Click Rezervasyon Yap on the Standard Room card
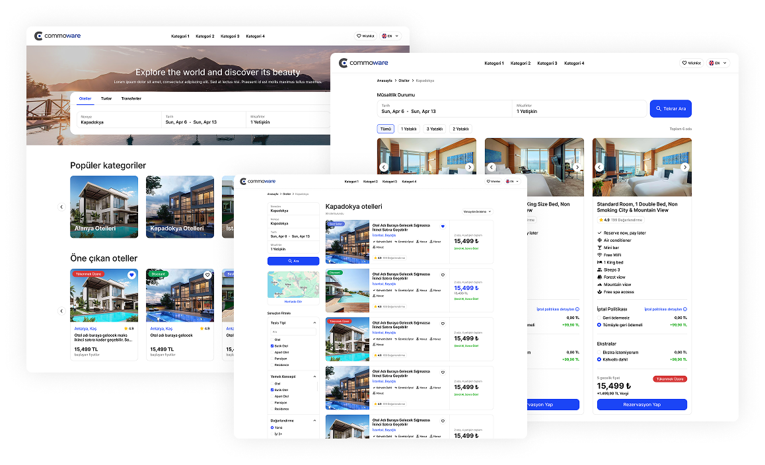765x465 pixels. (x=642, y=404)
